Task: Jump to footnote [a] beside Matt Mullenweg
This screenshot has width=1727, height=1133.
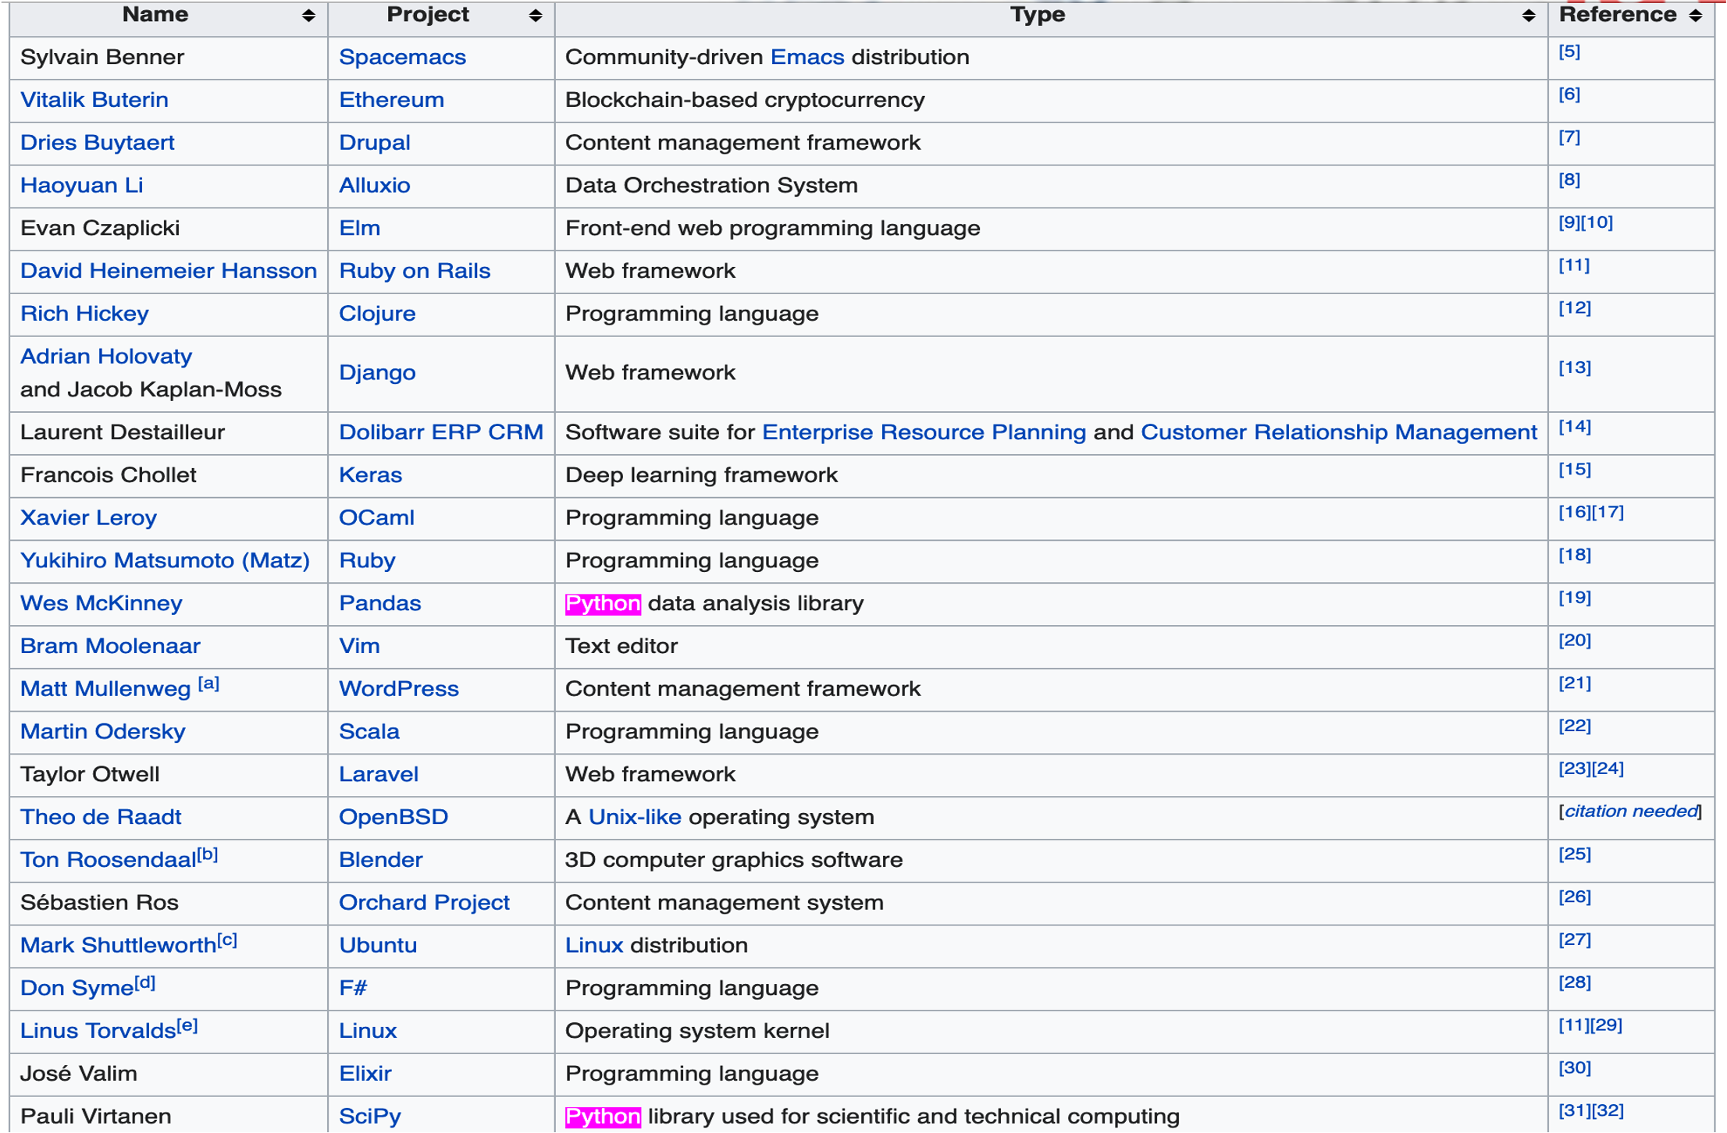Action: 208,684
